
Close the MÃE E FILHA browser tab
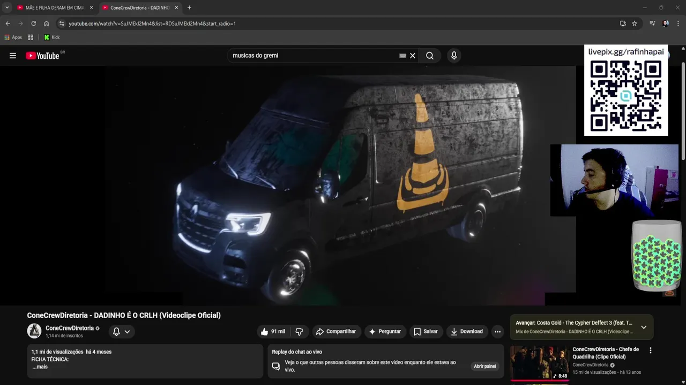pos(91,7)
